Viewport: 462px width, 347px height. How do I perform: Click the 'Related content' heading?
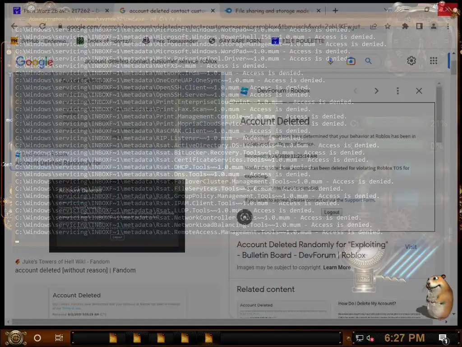(x=265, y=289)
